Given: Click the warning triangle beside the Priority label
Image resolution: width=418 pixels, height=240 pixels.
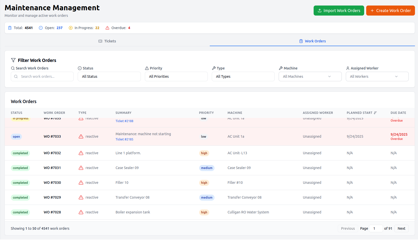Looking at the screenshot, I should coord(146,68).
